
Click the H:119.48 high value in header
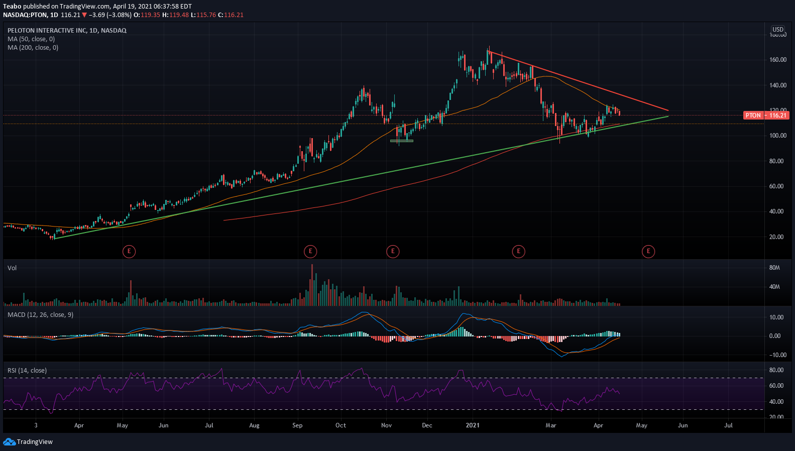[x=175, y=15]
